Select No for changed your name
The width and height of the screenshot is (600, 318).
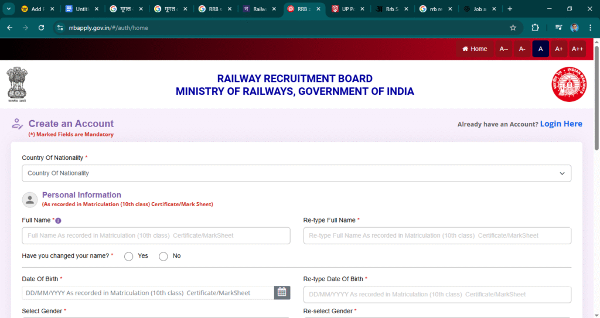click(x=163, y=257)
